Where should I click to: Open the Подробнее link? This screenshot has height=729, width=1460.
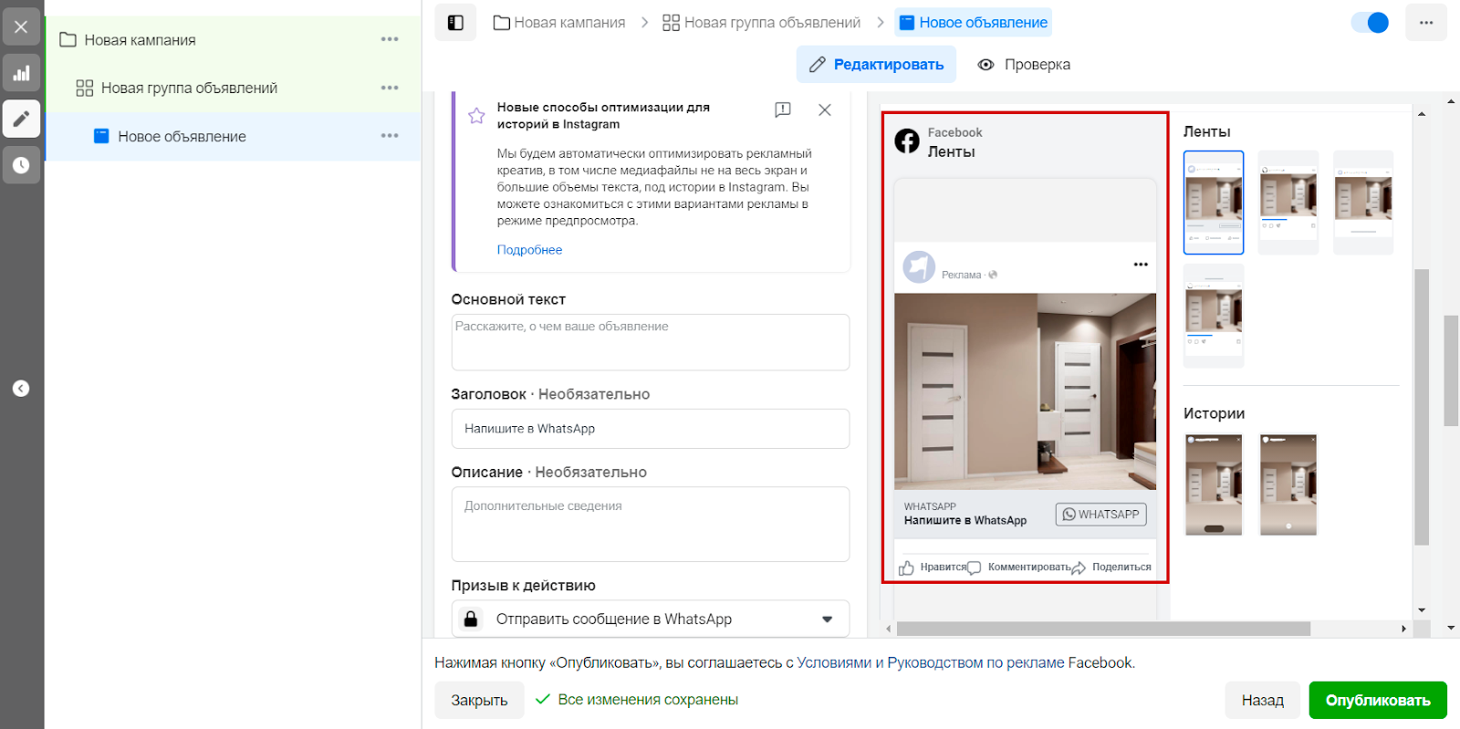(x=529, y=250)
